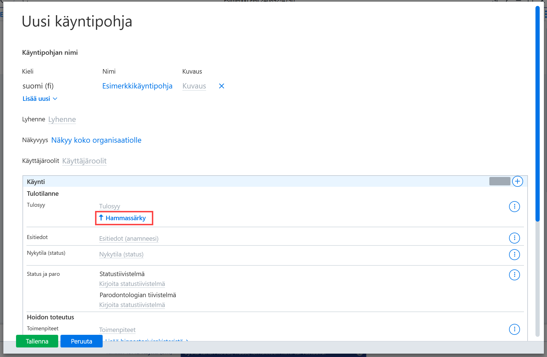Click the Status ja paro label

pyautogui.click(x=43, y=274)
